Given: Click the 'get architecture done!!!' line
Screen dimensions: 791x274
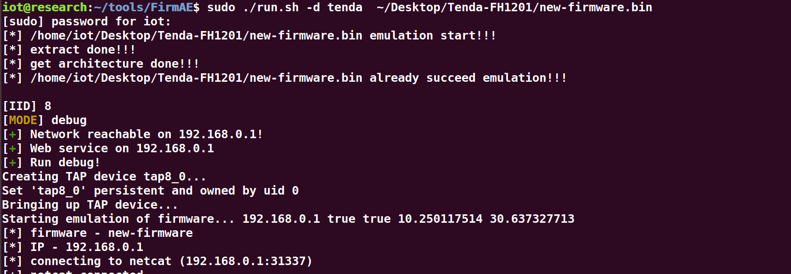Looking at the screenshot, I should point(101,64).
